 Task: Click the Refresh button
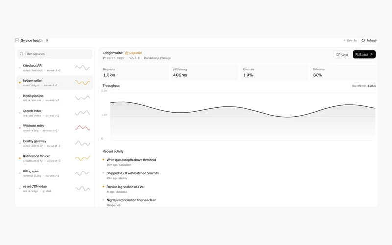click(x=369, y=40)
